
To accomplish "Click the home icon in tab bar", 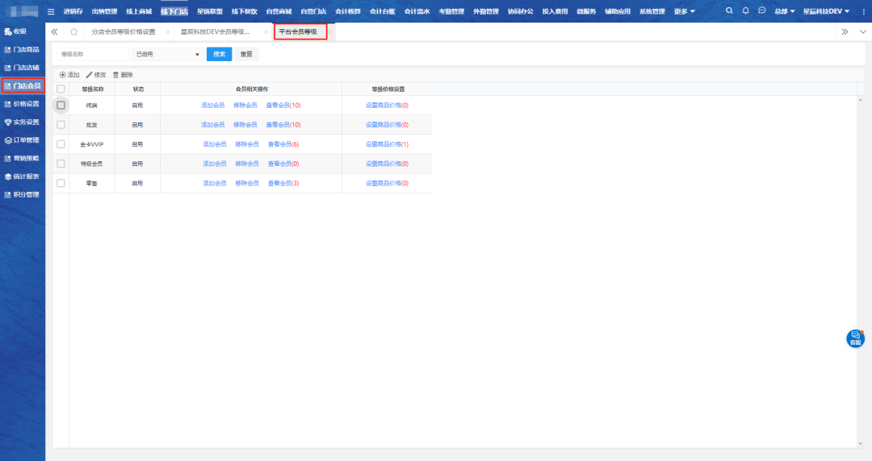I will pos(74,31).
